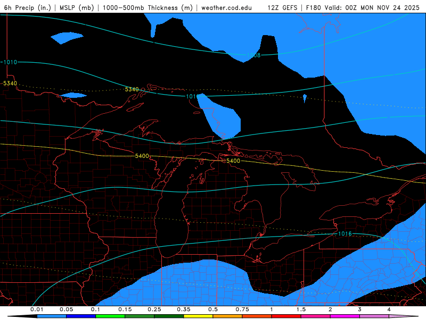The width and height of the screenshot is (426, 319).
Task: Click the bright green 0.1 legend swatch
Action: coord(110,316)
